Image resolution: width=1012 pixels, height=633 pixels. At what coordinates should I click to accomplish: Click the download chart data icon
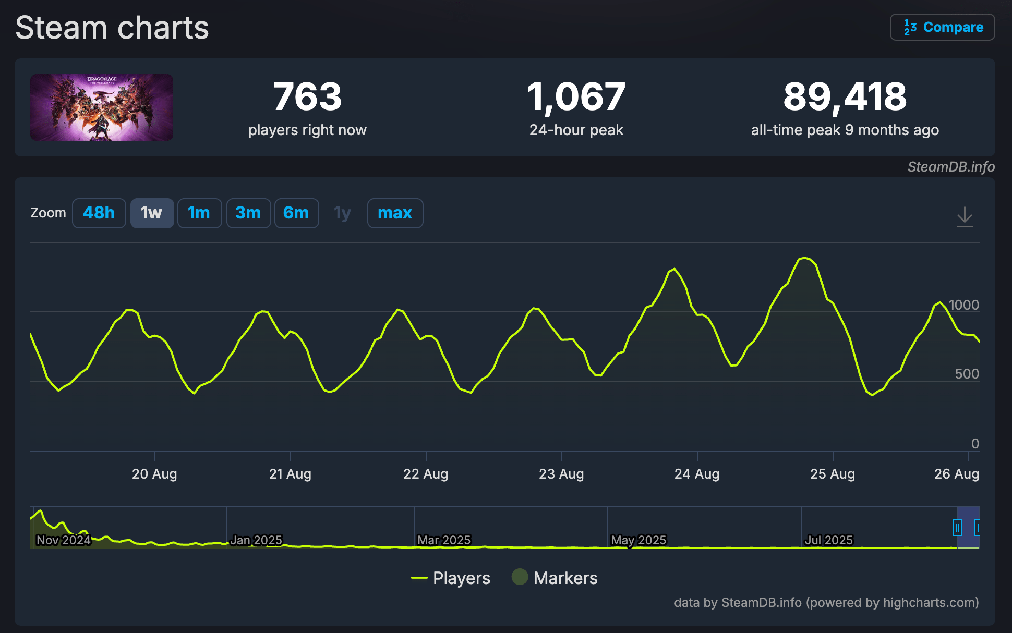coord(965,217)
